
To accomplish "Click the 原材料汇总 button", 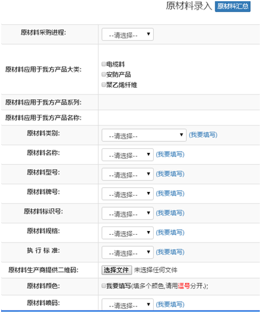I will pyautogui.click(x=233, y=7).
